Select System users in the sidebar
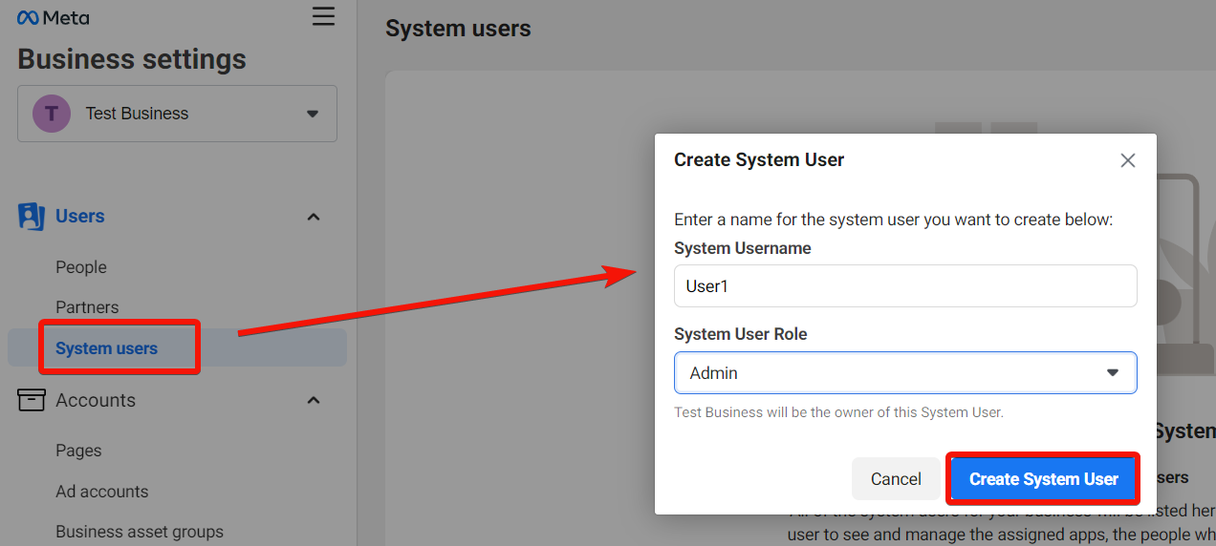Screen dimensions: 1216x546 point(106,348)
